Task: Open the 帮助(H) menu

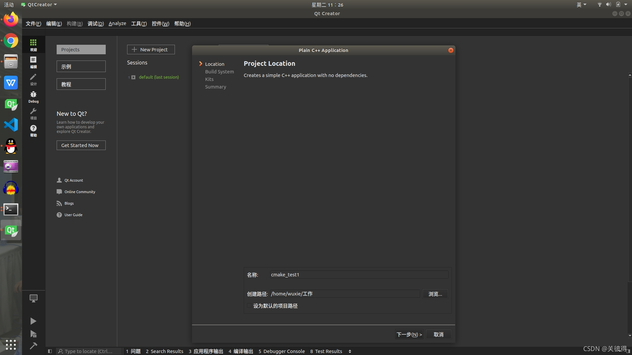Action: click(182, 24)
